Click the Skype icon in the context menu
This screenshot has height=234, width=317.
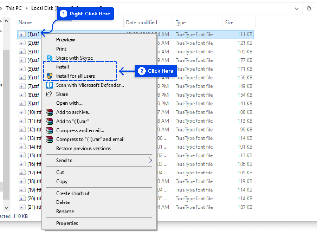pos(49,58)
